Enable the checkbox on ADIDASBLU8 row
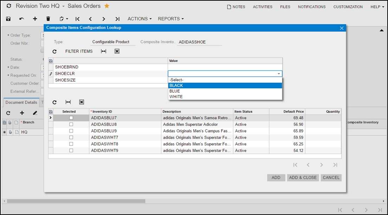Image resolution: width=388 pixels, height=215 pixels. coord(71,124)
